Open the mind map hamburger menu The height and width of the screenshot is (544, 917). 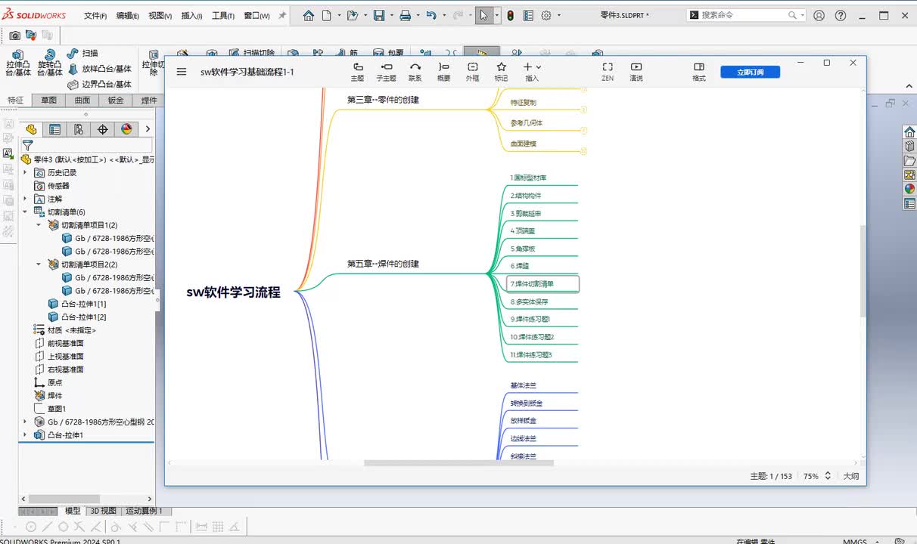[182, 72]
